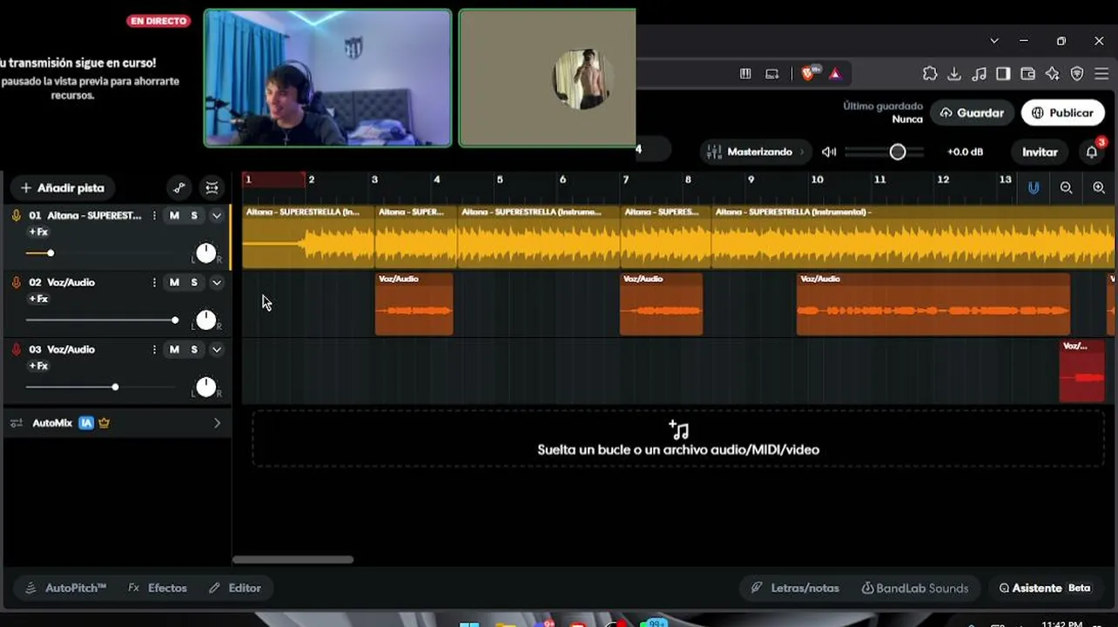Click the microphone icon of track 03 Voz/Audio
1118x627 pixels.
(x=16, y=349)
